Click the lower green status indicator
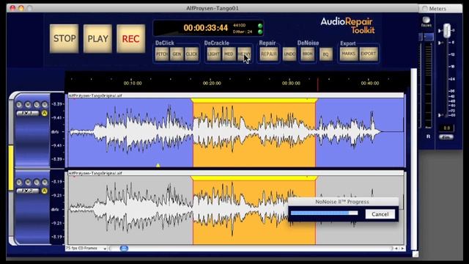This screenshot has width=469, height=264. 260,32
